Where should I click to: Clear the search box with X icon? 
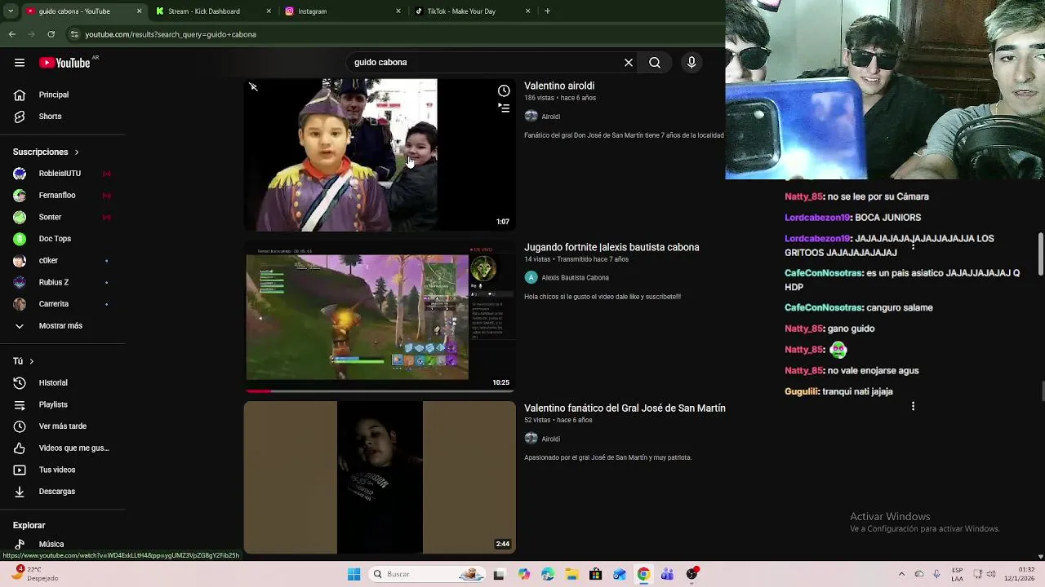point(629,62)
